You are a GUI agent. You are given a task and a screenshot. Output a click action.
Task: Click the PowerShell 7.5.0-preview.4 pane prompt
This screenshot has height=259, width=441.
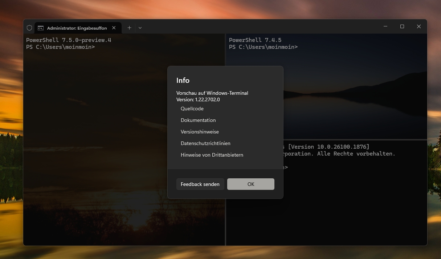(61, 47)
